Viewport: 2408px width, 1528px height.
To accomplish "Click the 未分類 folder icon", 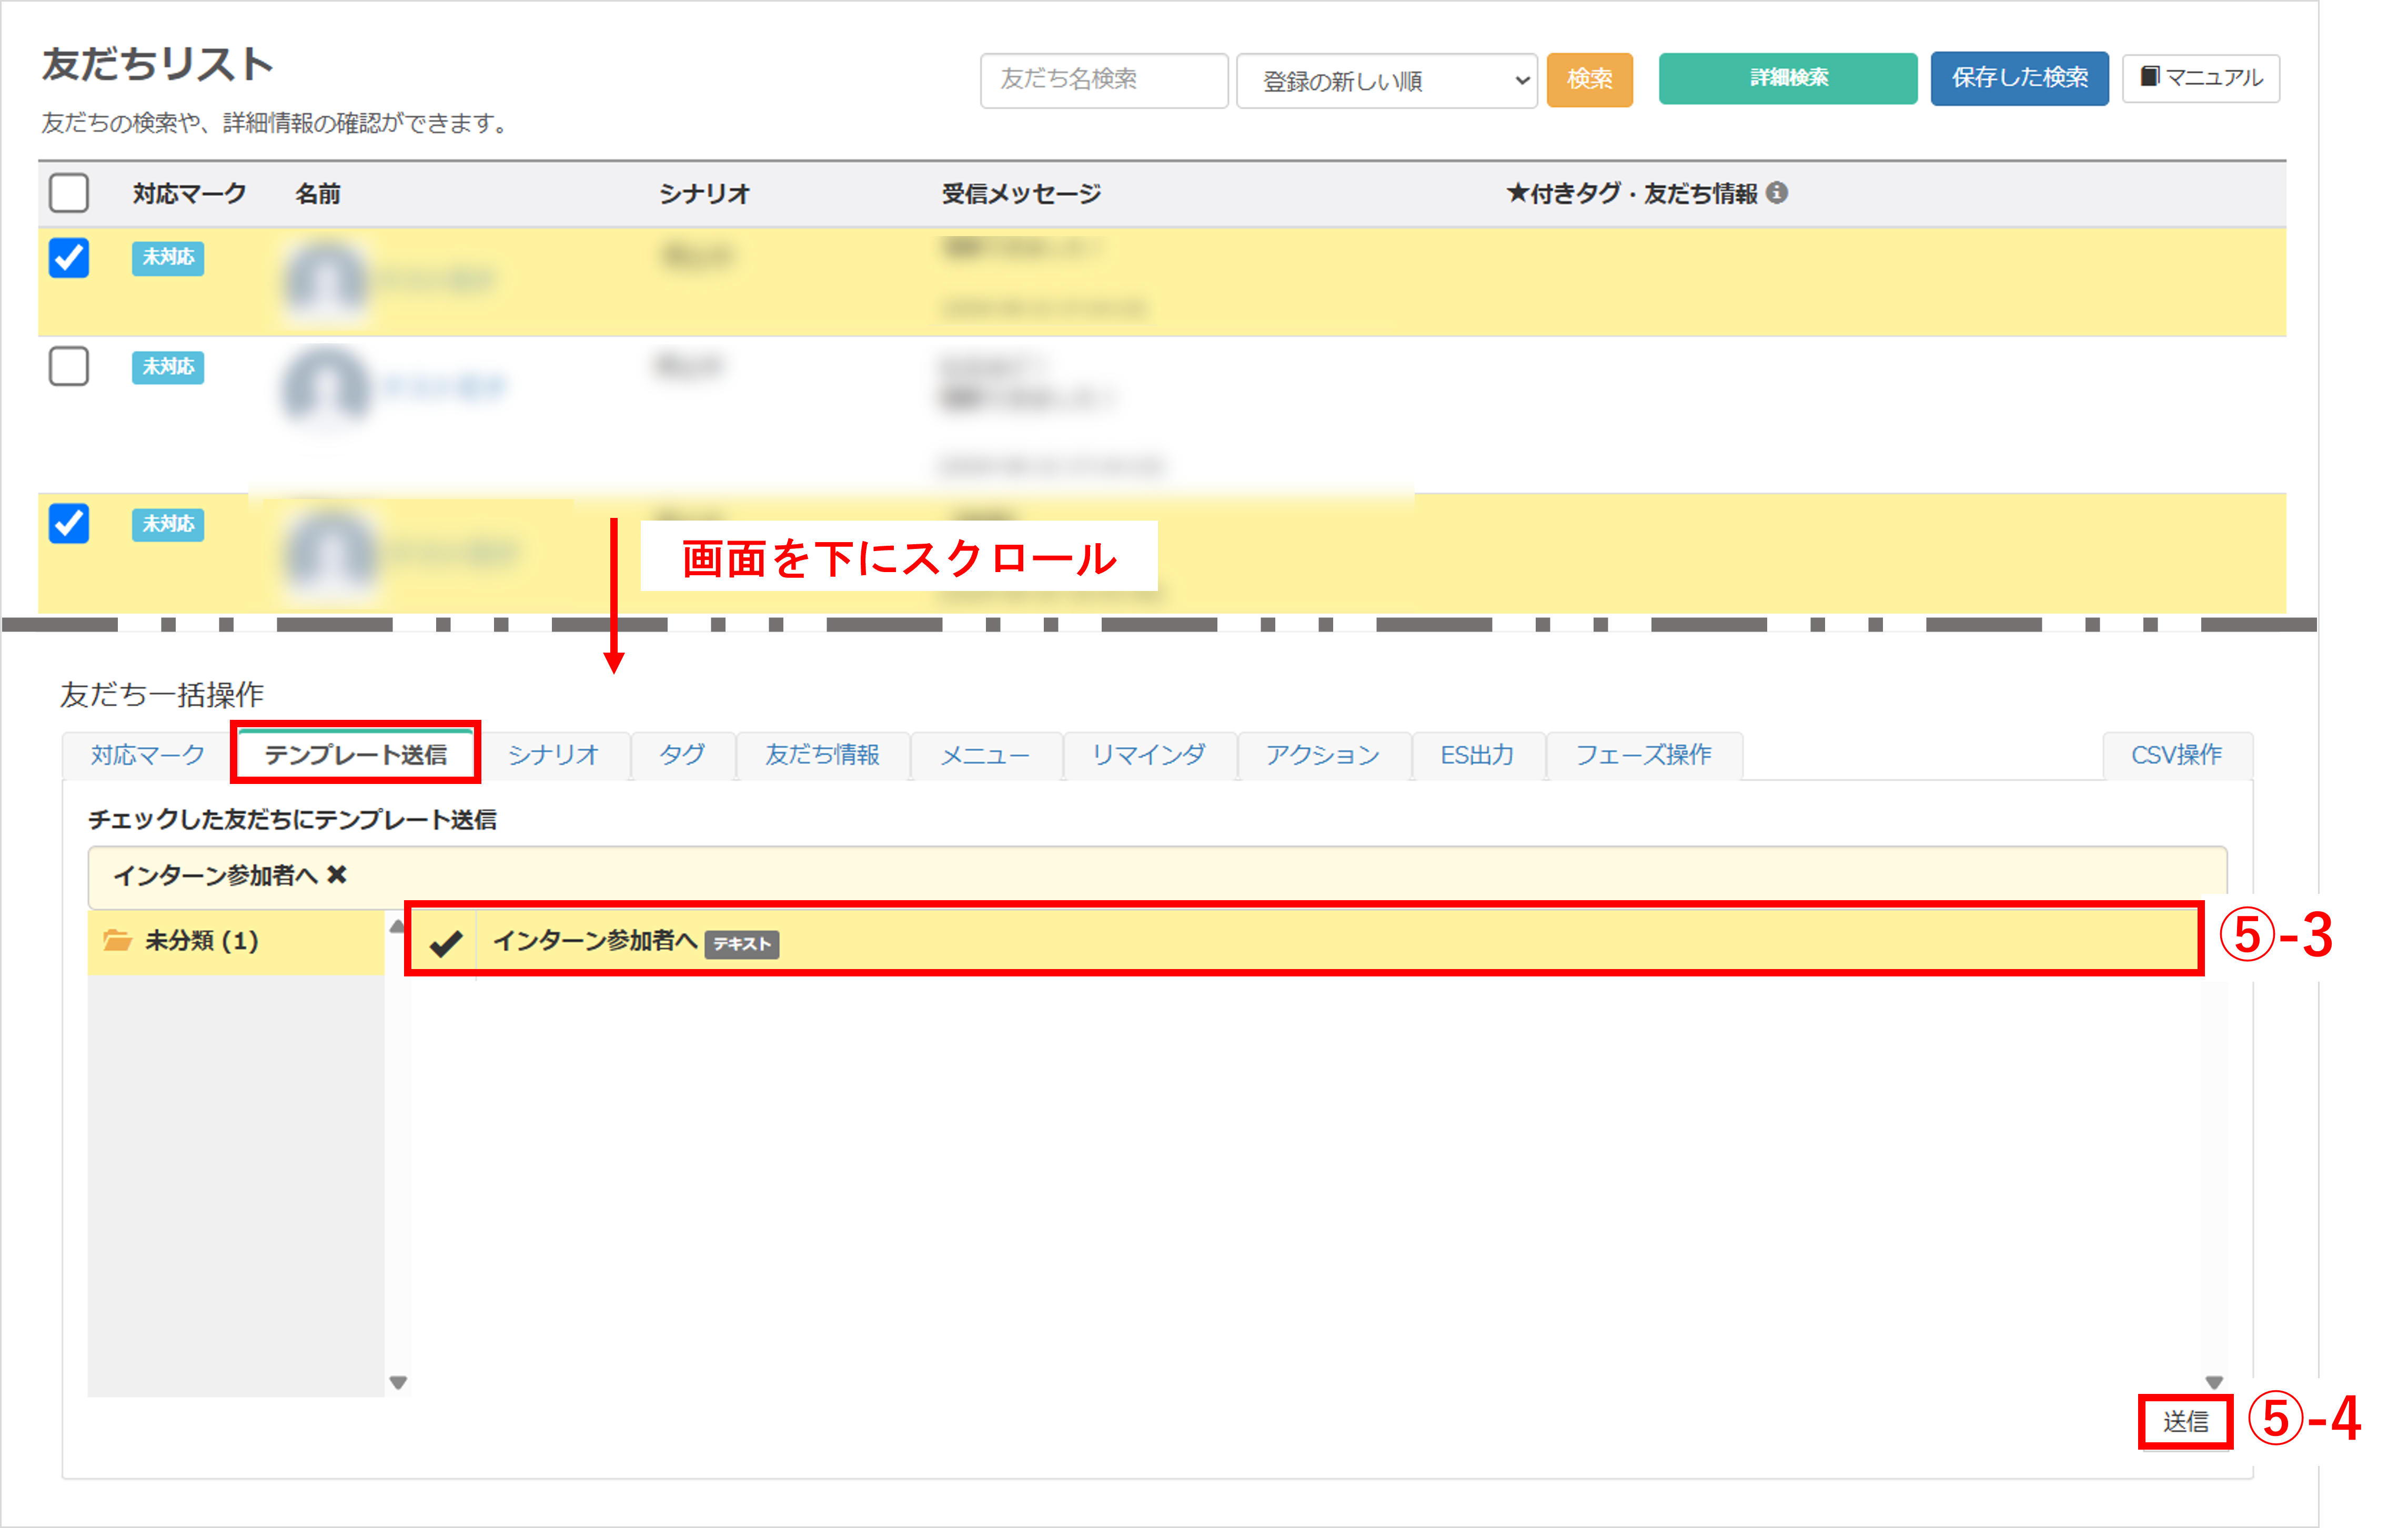I will (117, 940).
